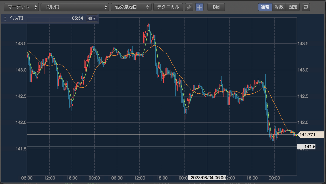
Task: Click the 143.5 right axis label
Action: tap(303, 44)
